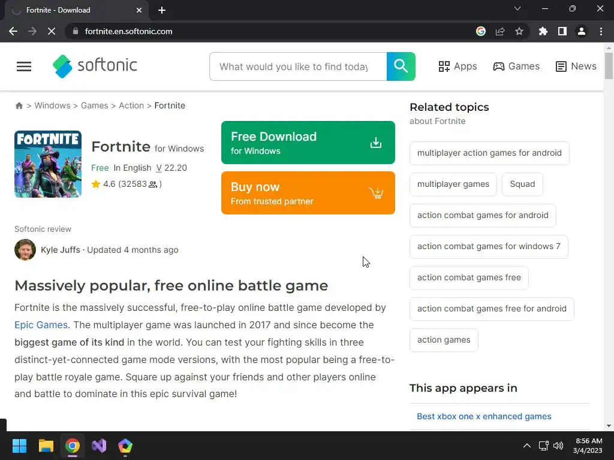Open the Epic Games link
This screenshot has width=614, height=460.
tap(41, 325)
